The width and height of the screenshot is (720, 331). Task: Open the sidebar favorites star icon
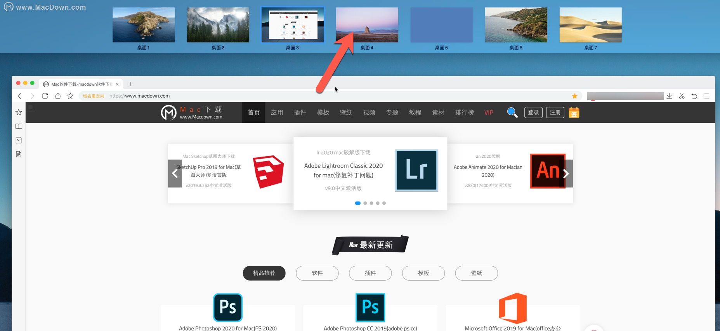[19, 112]
